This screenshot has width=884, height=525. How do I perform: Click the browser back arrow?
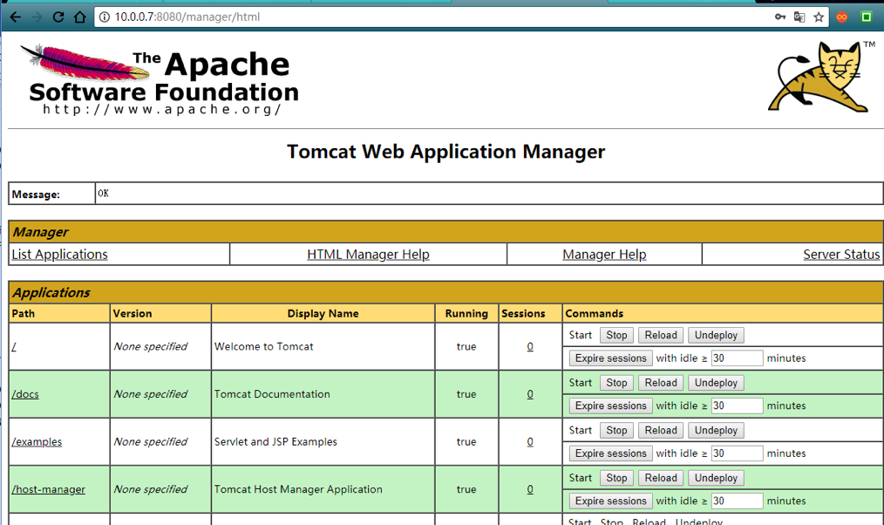pos(15,17)
